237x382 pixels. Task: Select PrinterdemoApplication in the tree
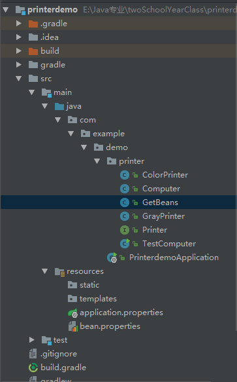[174, 258]
